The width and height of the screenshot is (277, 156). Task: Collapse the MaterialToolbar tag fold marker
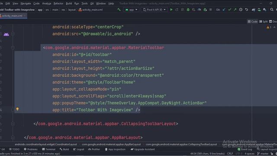(13, 48)
